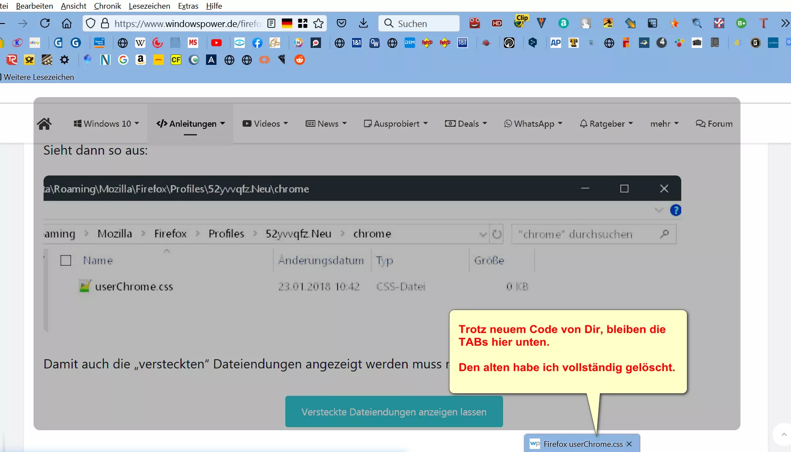791x452 pixels.
Task: Bookmark this page with the star icon
Action: point(318,24)
